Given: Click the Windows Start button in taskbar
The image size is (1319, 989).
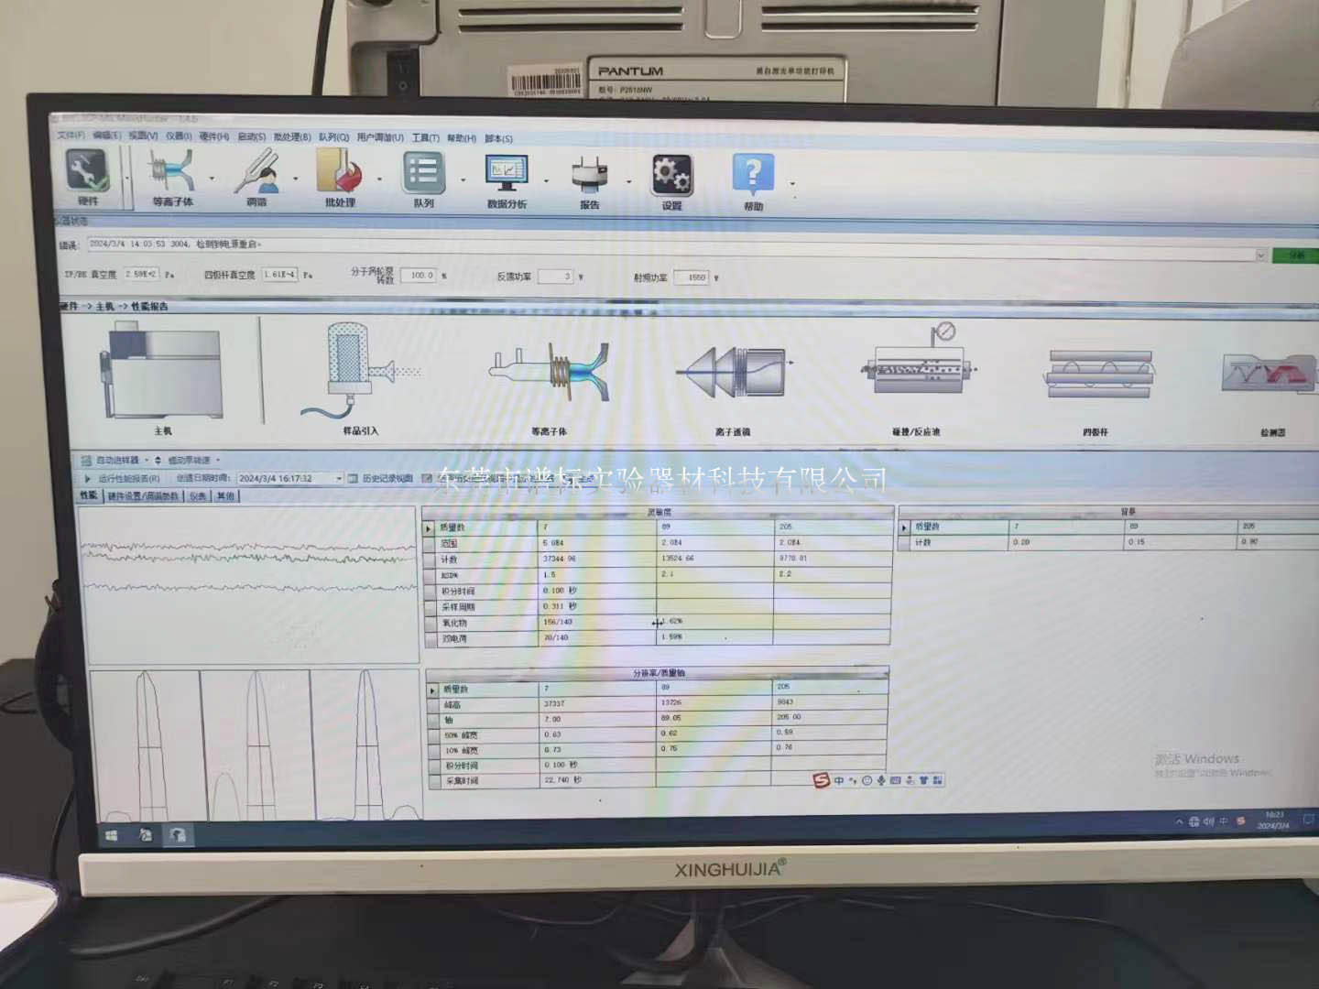Looking at the screenshot, I should (x=112, y=835).
